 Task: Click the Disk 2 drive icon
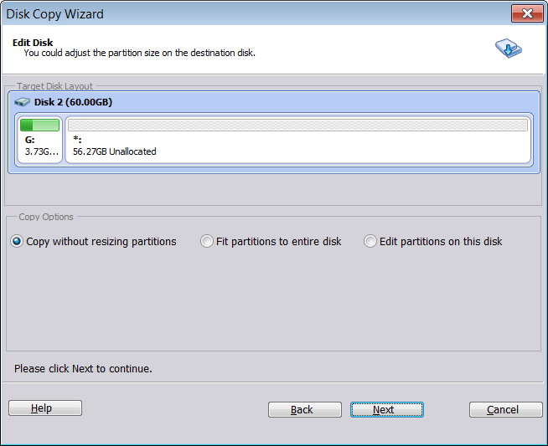click(x=23, y=102)
